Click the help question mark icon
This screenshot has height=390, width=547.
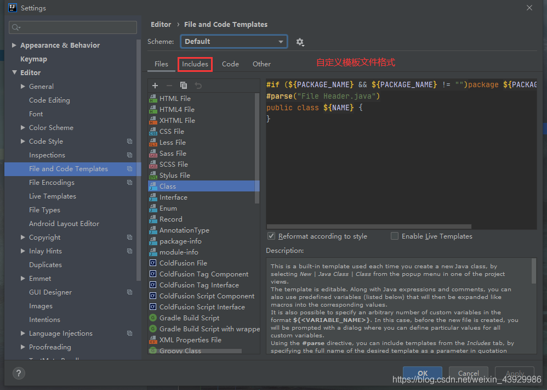coord(19,373)
